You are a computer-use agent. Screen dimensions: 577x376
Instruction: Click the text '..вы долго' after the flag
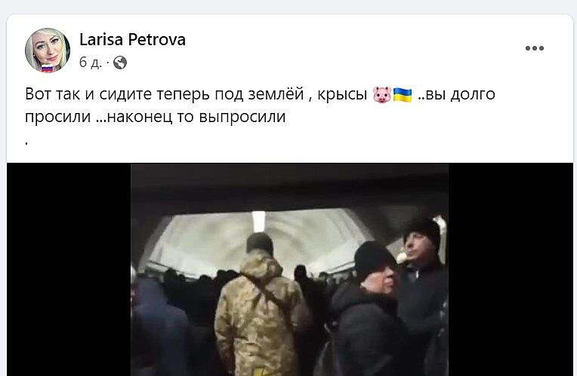(456, 94)
